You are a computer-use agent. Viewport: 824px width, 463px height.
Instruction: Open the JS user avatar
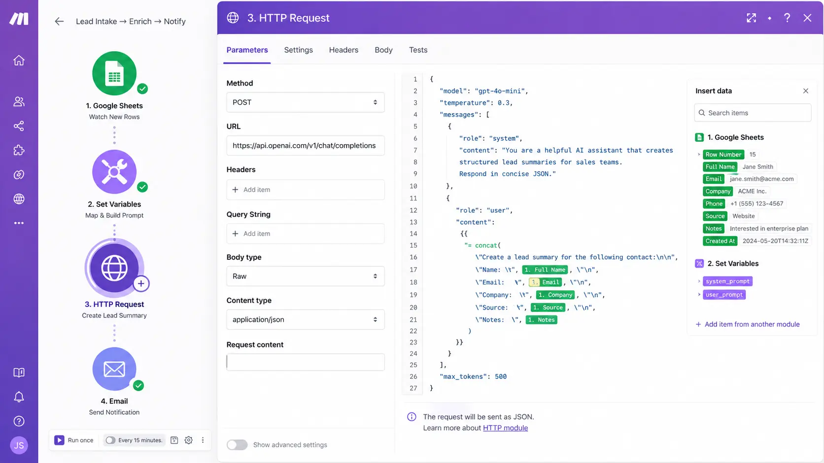click(19, 445)
